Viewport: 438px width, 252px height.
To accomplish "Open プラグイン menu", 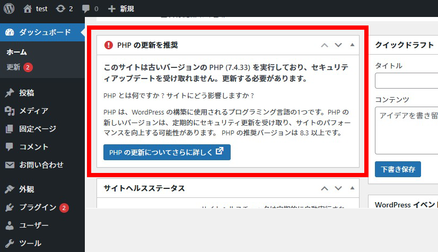I will [x=42, y=207].
